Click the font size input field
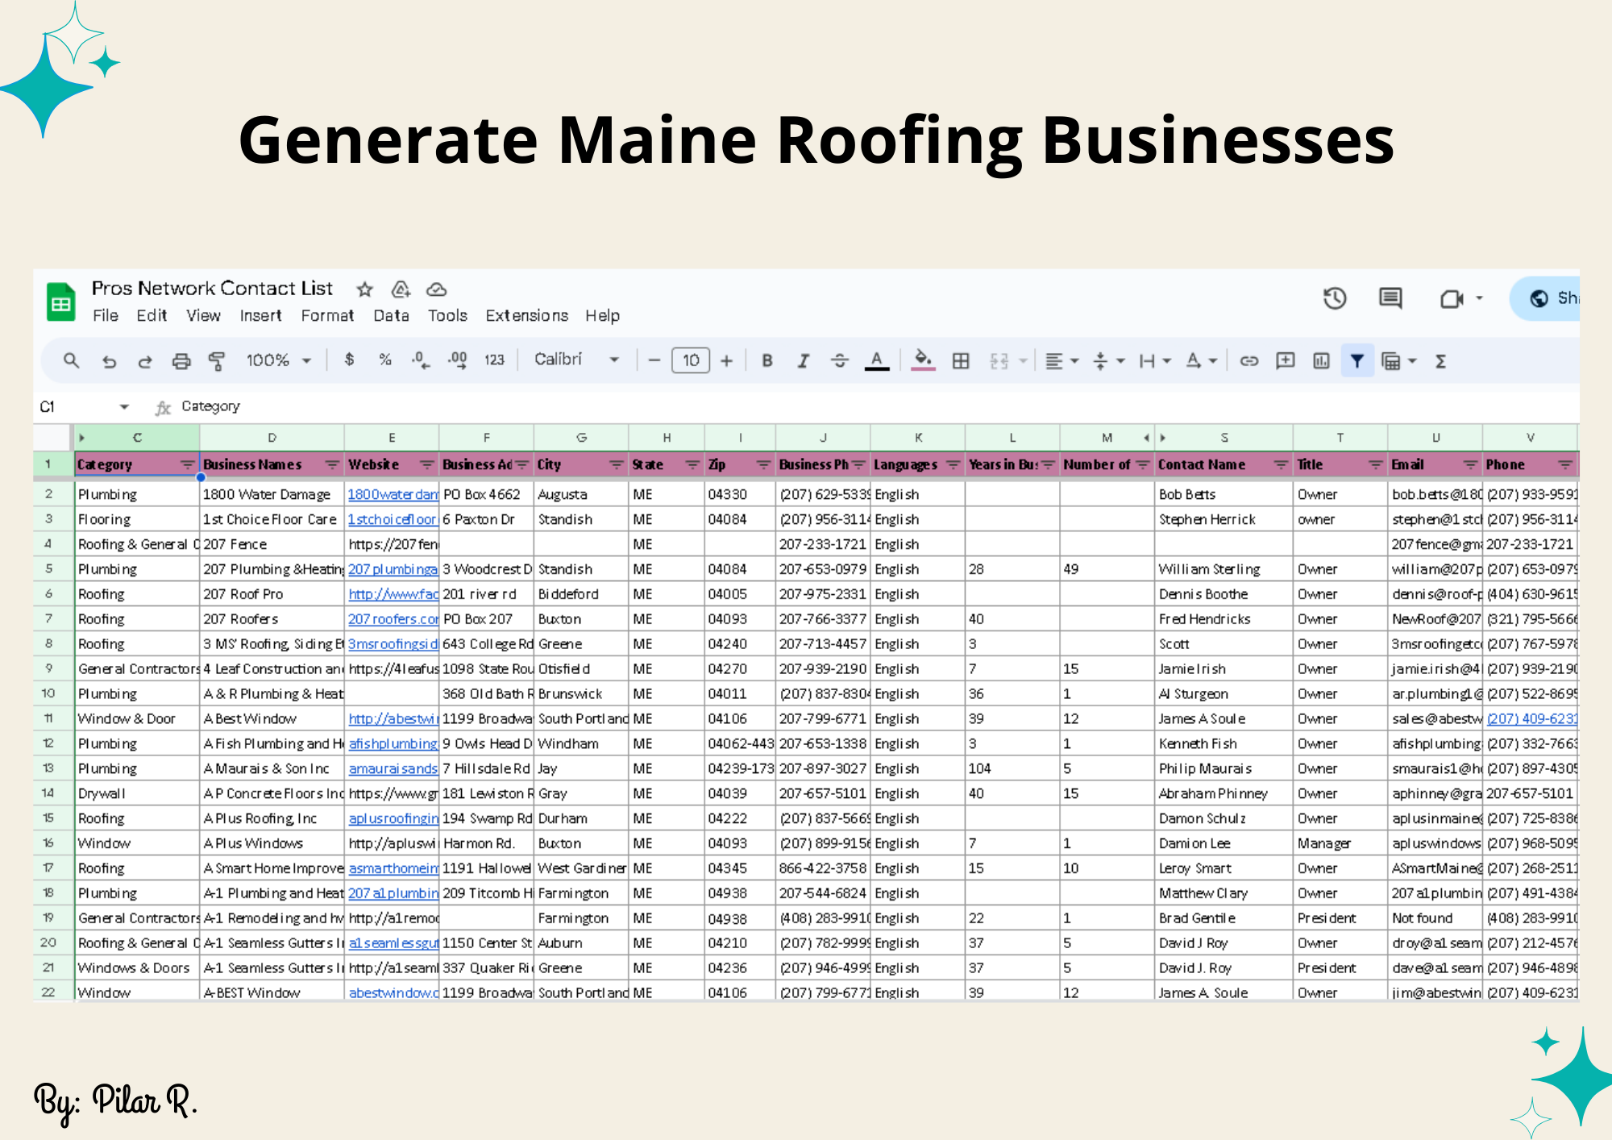 tap(691, 360)
